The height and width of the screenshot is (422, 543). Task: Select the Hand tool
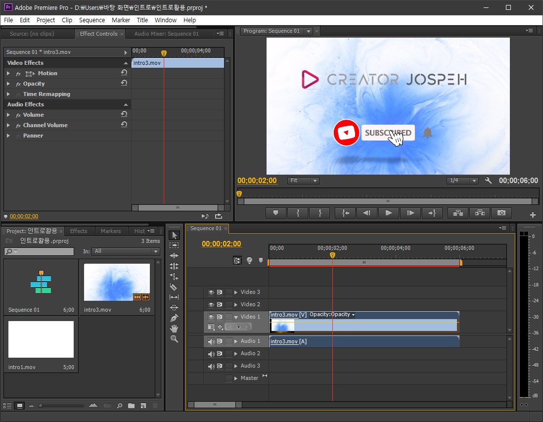174,328
